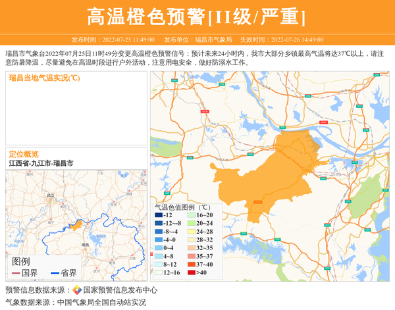Open the 中国气象局全国自动站实况 source text
The image size is (395, 310).
[x=101, y=302]
